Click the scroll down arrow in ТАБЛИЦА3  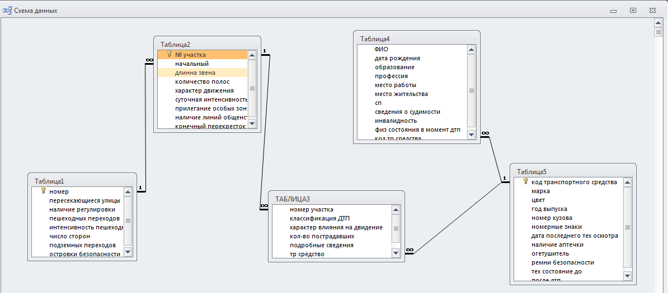point(396,253)
